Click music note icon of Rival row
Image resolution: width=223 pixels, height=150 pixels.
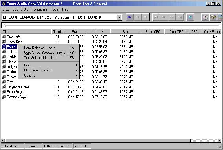4,82
